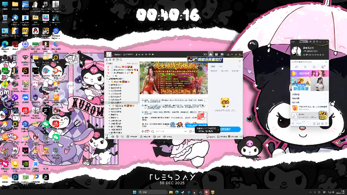This screenshot has height=195, width=347.
Task: Open the friends tab icon in YY main window
Action: [305, 67]
